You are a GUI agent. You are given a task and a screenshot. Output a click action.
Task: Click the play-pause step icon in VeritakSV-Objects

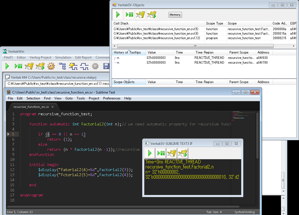coord(129,14)
